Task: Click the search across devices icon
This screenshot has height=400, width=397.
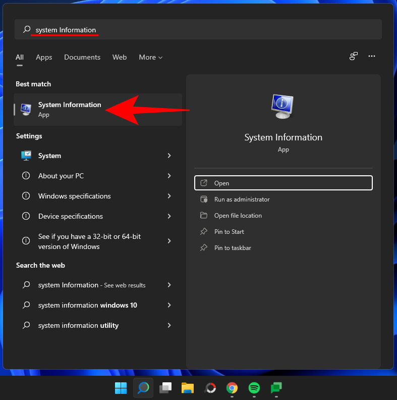Action: [354, 57]
